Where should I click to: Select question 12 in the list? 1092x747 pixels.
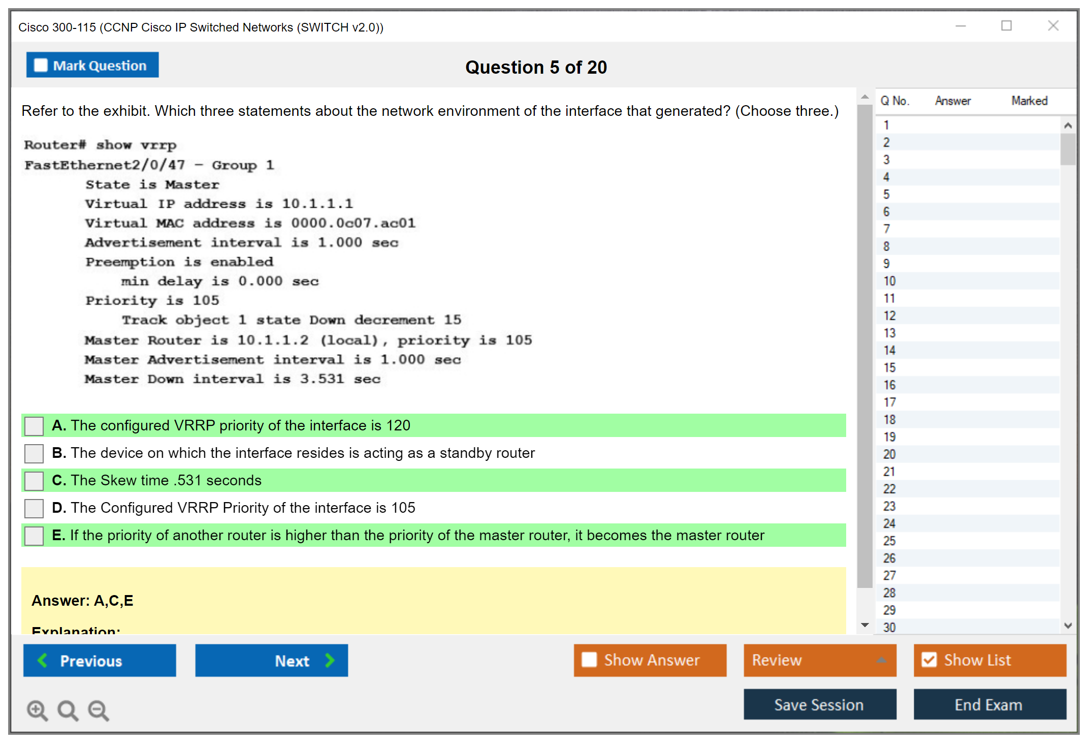[890, 316]
